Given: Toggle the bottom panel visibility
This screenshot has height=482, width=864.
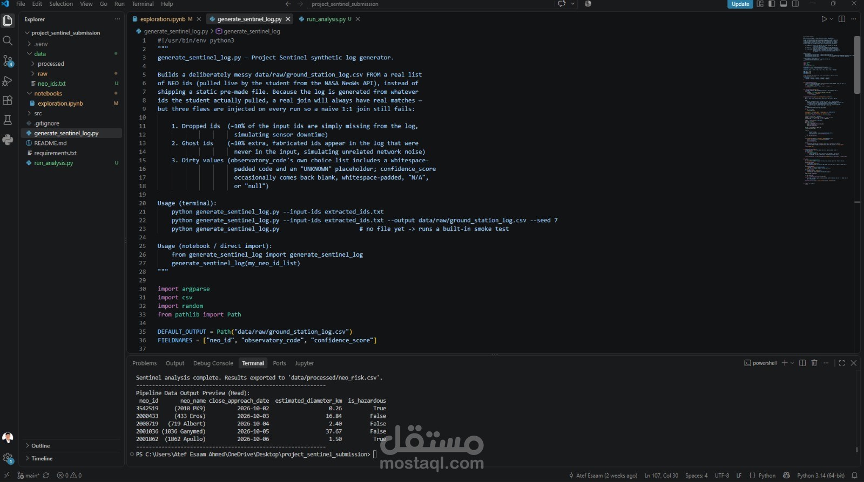Looking at the screenshot, I should (784, 4).
